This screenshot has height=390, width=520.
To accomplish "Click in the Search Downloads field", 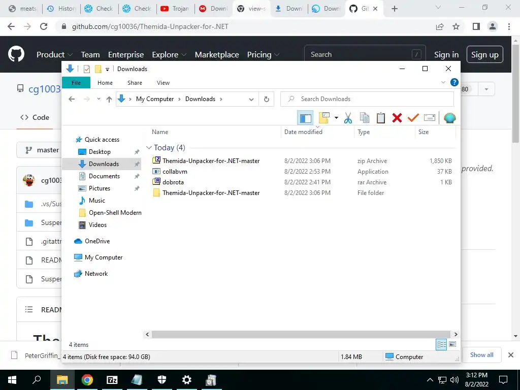I will tap(367, 99).
